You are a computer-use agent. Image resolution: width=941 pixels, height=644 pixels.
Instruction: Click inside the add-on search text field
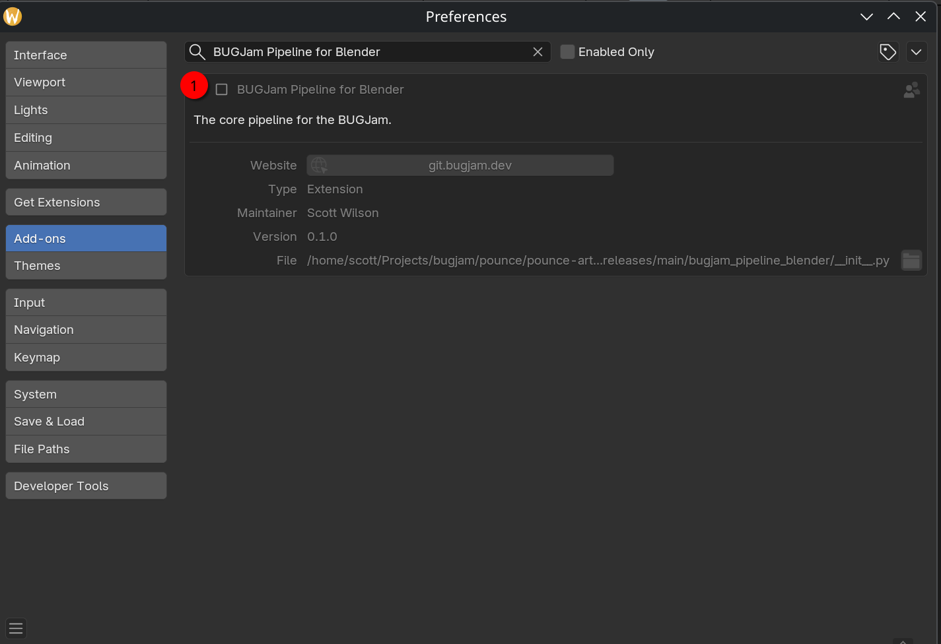pyautogui.click(x=370, y=52)
